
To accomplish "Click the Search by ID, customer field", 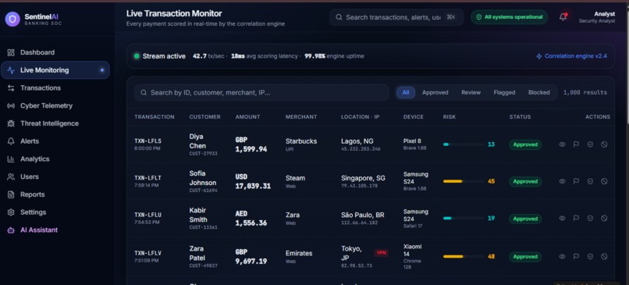I will click(261, 93).
